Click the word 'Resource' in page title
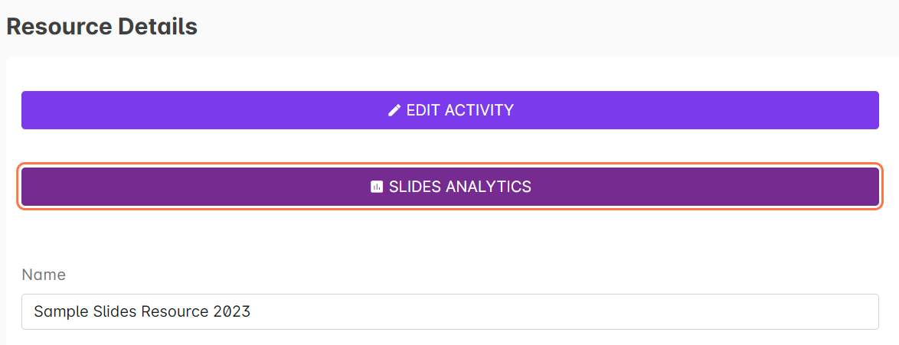The height and width of the screenshot is (345, 899). [58, 27]
